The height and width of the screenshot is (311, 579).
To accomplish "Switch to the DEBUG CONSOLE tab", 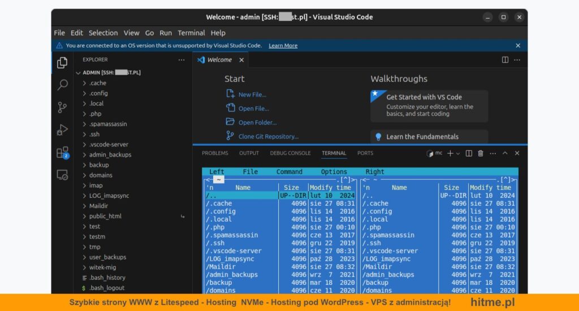I will [290, 153].
